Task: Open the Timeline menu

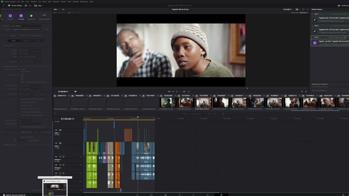Action: [34, 2]
